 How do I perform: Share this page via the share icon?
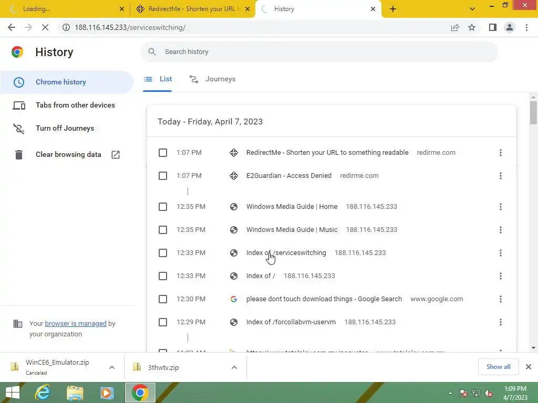click(x=455, y=27)
